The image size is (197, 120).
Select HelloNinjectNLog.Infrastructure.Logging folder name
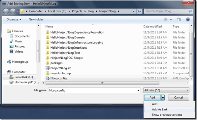(x=77, y=42)
